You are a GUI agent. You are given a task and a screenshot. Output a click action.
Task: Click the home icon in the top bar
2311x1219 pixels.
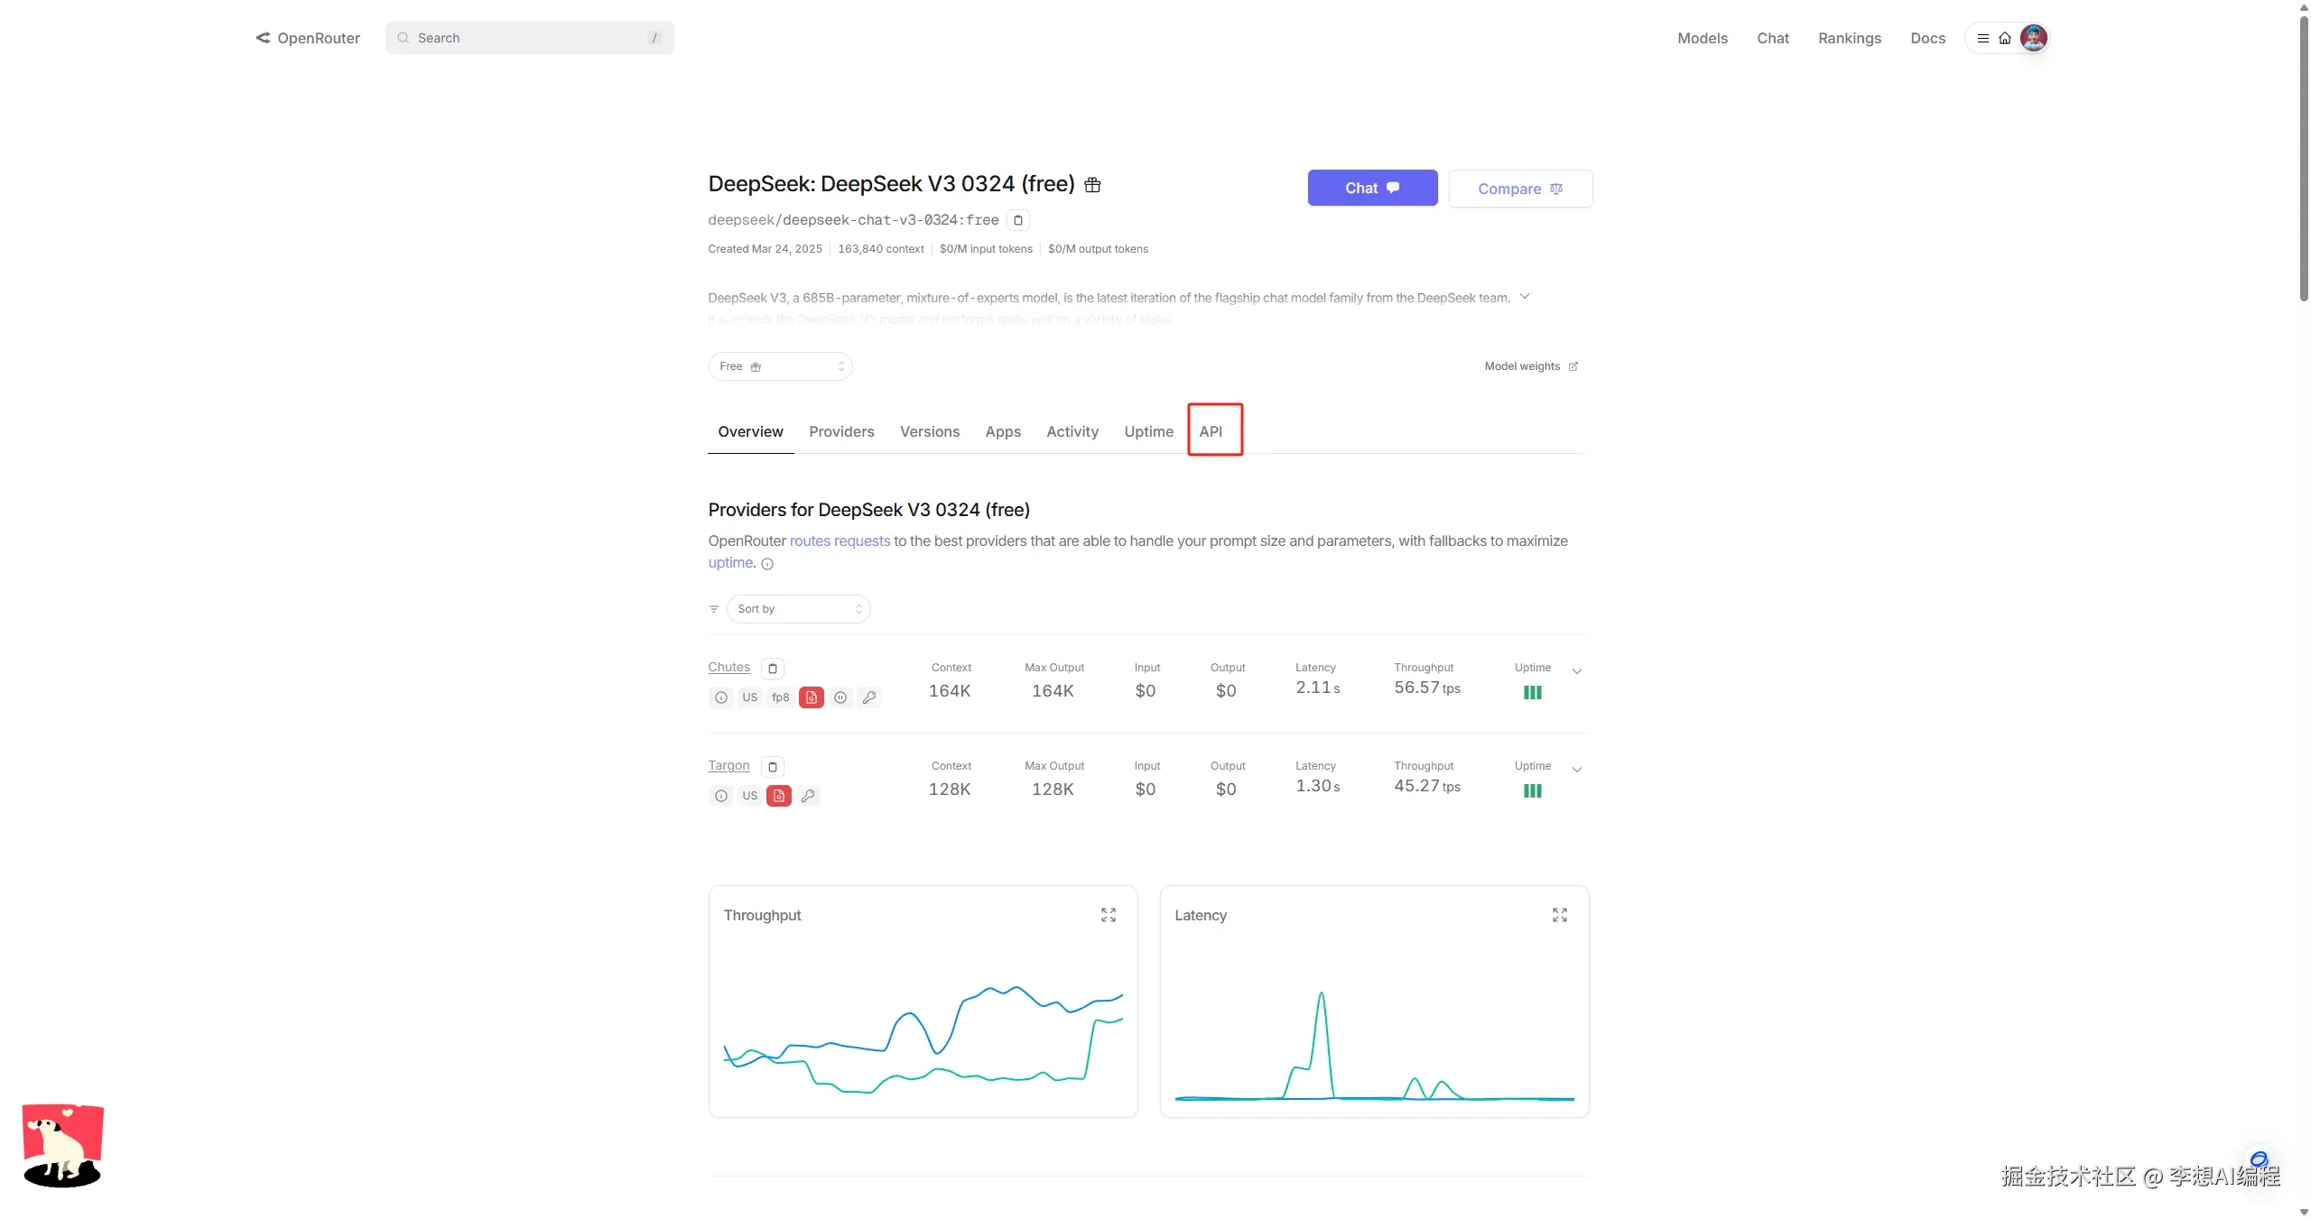coord(2004,38)
